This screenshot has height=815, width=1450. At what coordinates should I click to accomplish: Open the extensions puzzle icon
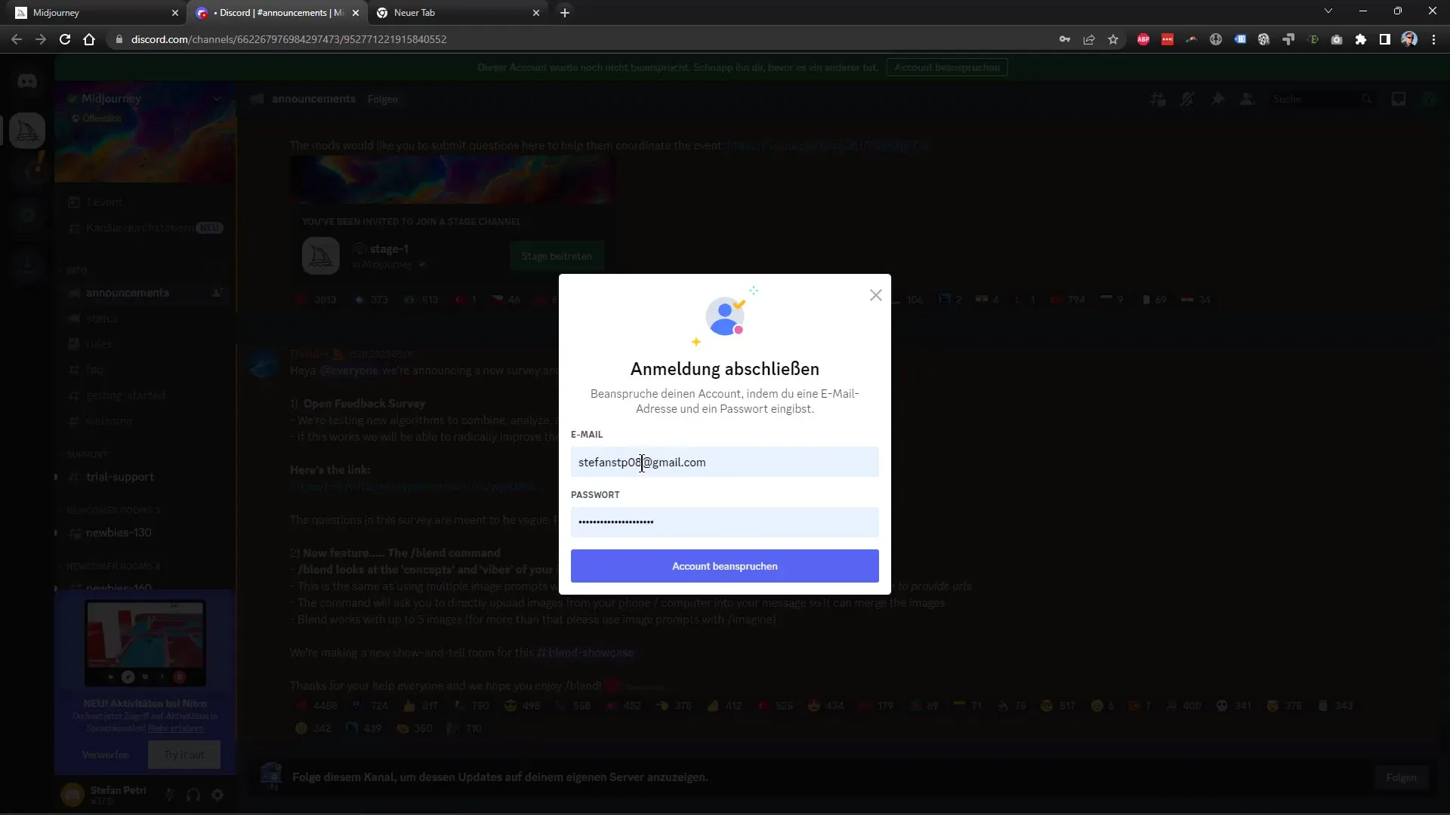[1361, 39]
